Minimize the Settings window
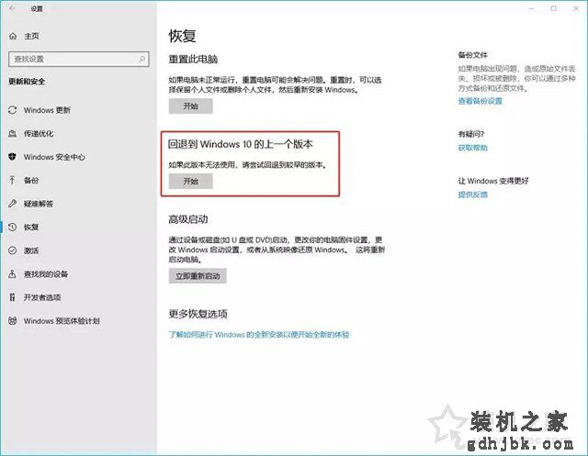588x456 pixels. coord(531,8)
